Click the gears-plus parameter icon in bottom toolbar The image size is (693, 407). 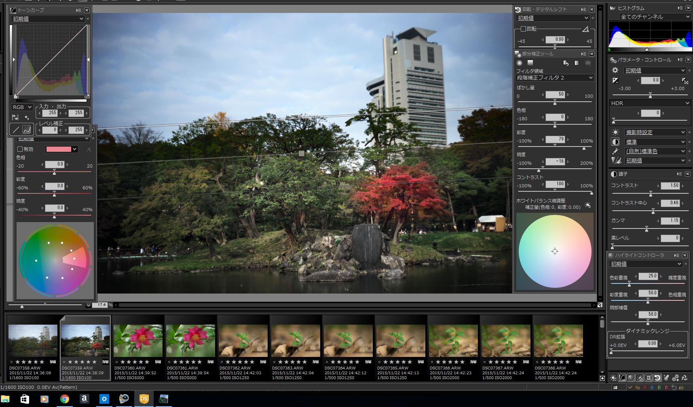pos(675,378)
